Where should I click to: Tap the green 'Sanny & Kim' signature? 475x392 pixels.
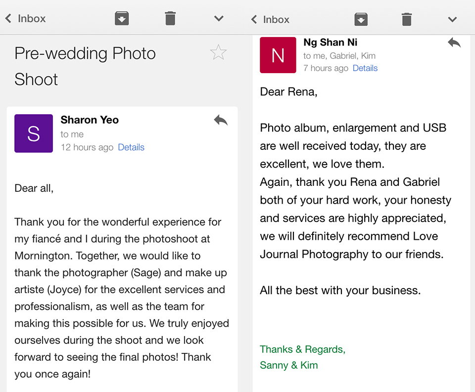289,365
